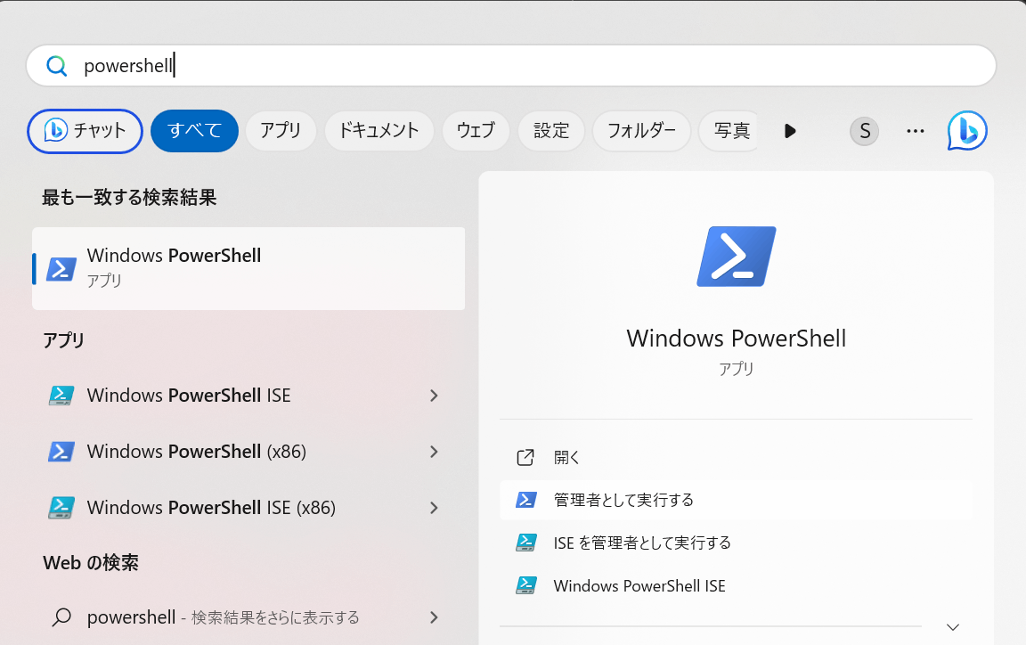1026x645 pixels.
Task: Open the three-dot options menu
Action: (x=916, y=131)
